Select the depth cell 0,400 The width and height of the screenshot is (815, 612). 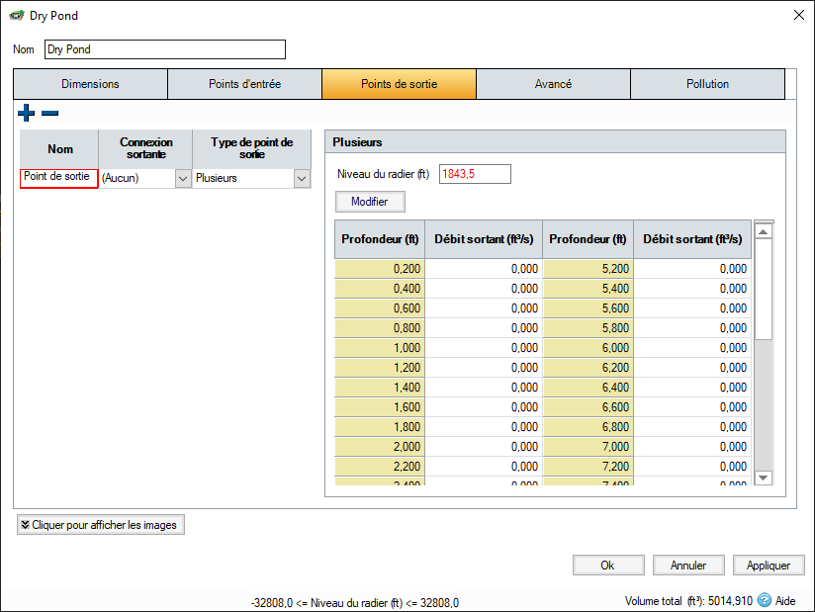coord(380,289)
